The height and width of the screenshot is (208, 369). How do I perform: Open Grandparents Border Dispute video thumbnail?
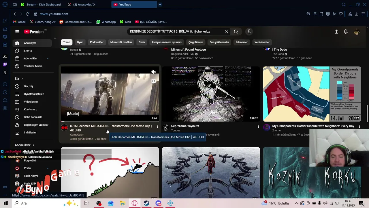click(x=312, y=94)
